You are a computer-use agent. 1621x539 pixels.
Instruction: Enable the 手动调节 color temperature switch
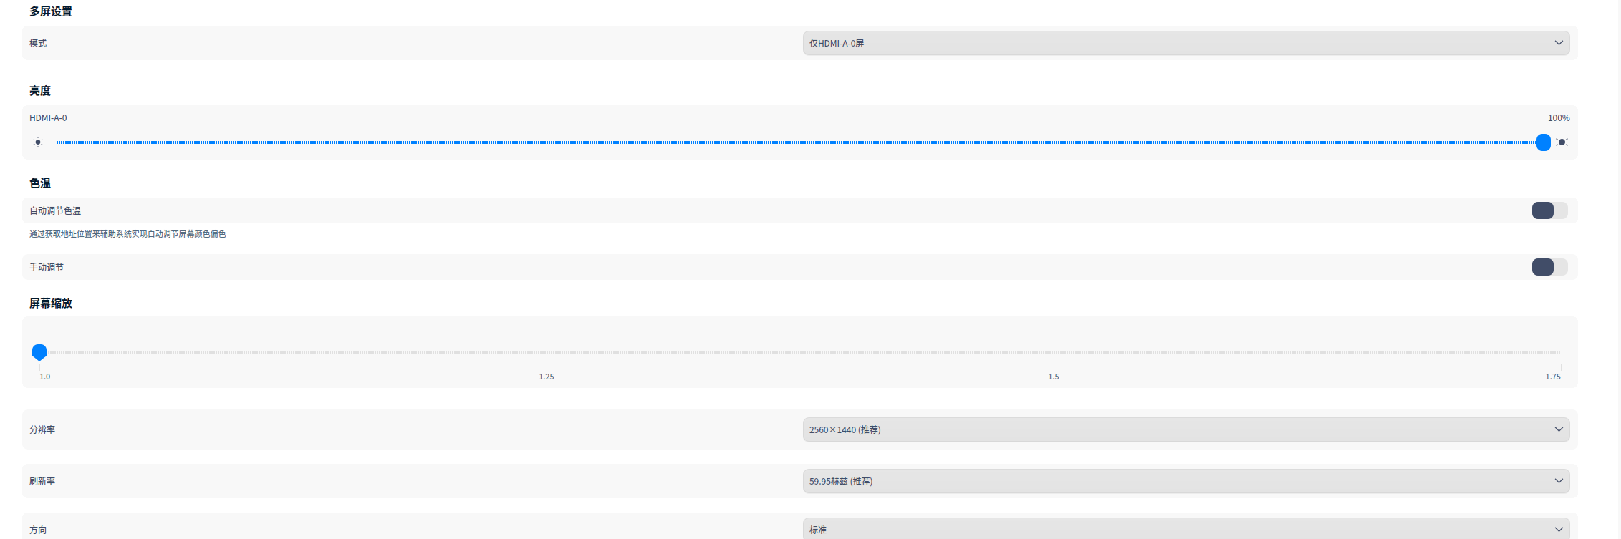pos(1549,267)
